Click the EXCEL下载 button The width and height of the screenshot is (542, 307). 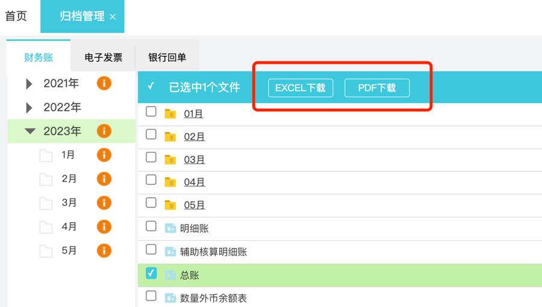pos(301,88)
